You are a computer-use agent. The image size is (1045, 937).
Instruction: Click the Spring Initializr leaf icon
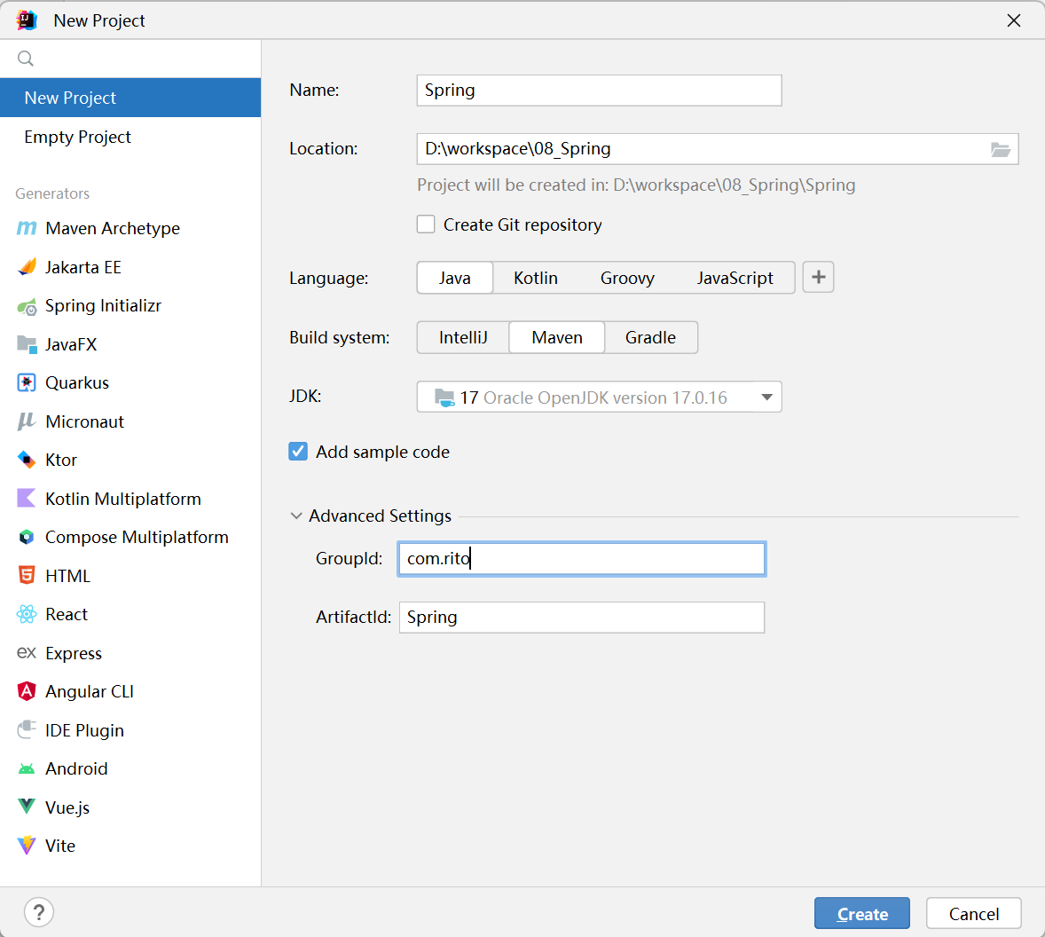(27, 306)
